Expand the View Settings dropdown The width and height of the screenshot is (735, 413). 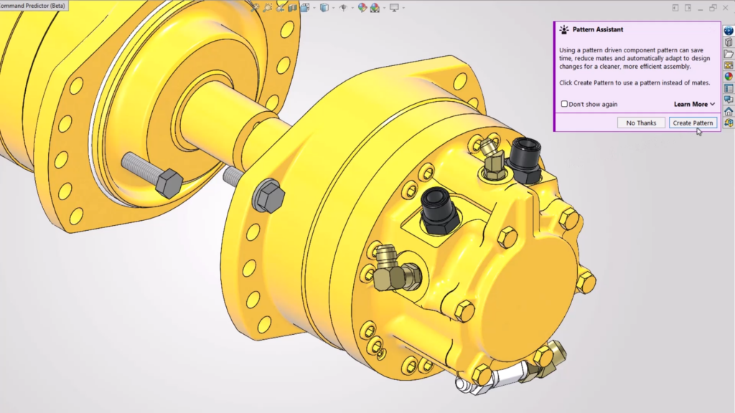click(403, 7)
